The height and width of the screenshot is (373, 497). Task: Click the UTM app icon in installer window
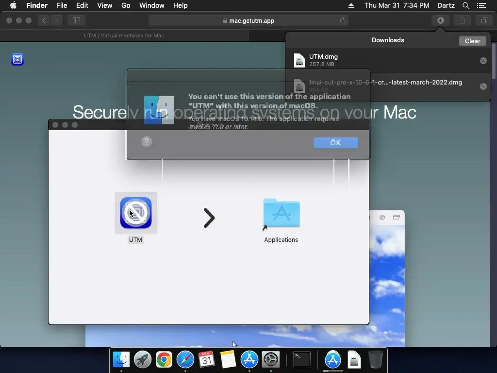(136, 213)
